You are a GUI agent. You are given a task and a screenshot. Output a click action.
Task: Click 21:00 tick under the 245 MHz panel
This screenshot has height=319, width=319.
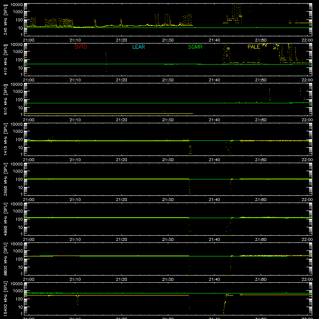tap(29, 40)
